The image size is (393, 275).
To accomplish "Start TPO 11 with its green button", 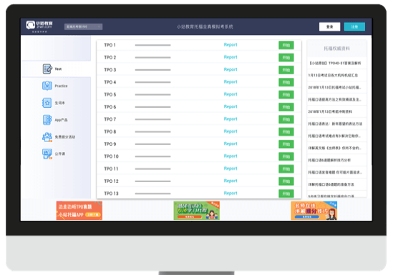I will 286,169.
